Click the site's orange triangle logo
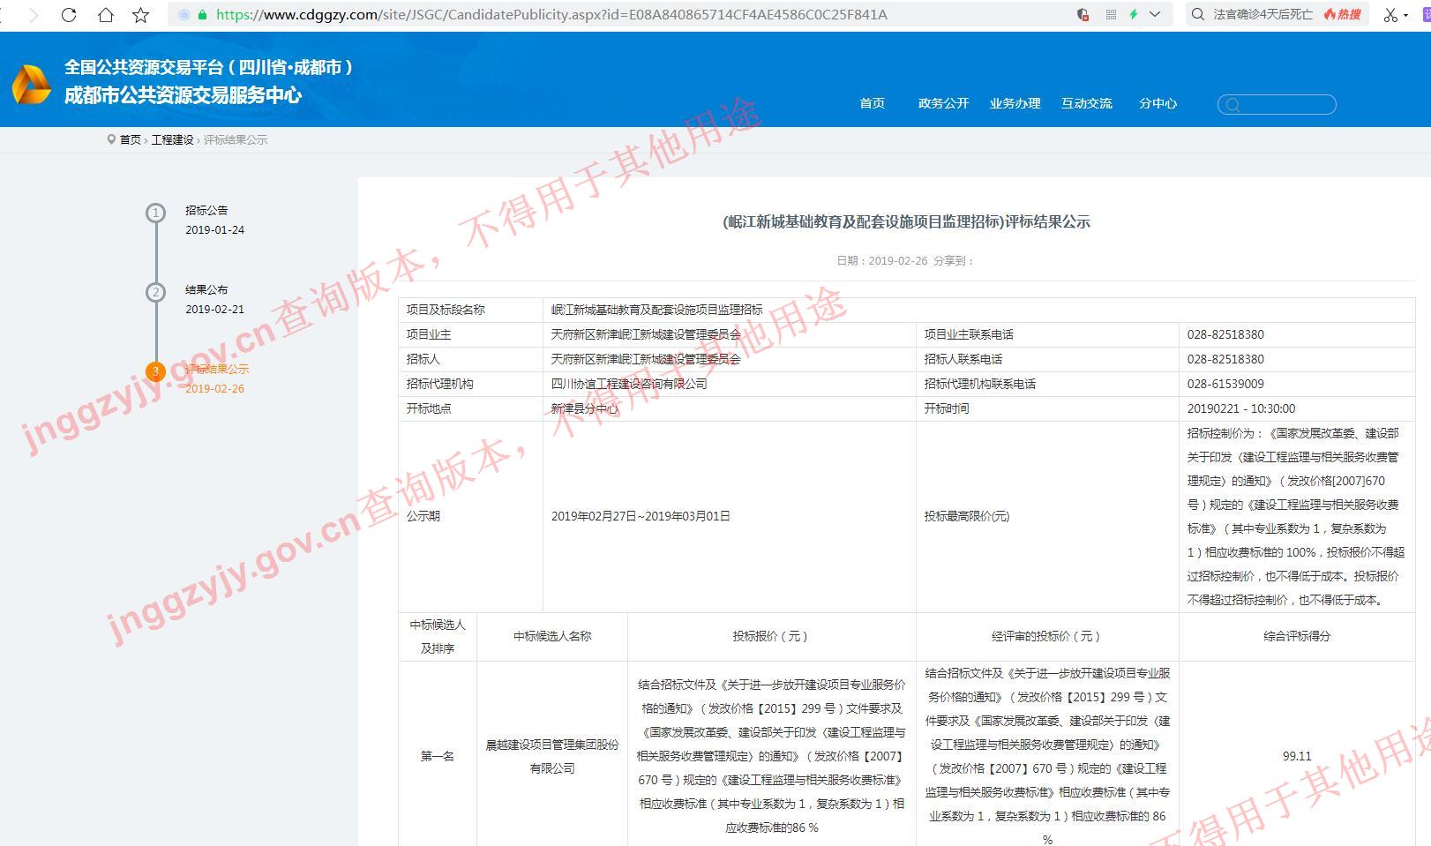Image resolution: width=1431 pixels, height=846 pixels. [x=31, y=84]
